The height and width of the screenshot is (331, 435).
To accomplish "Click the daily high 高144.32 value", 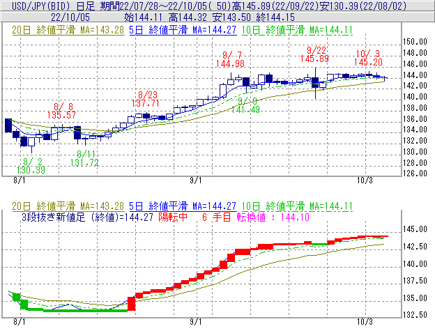I will pyautogui.click(x=188, y=17).
